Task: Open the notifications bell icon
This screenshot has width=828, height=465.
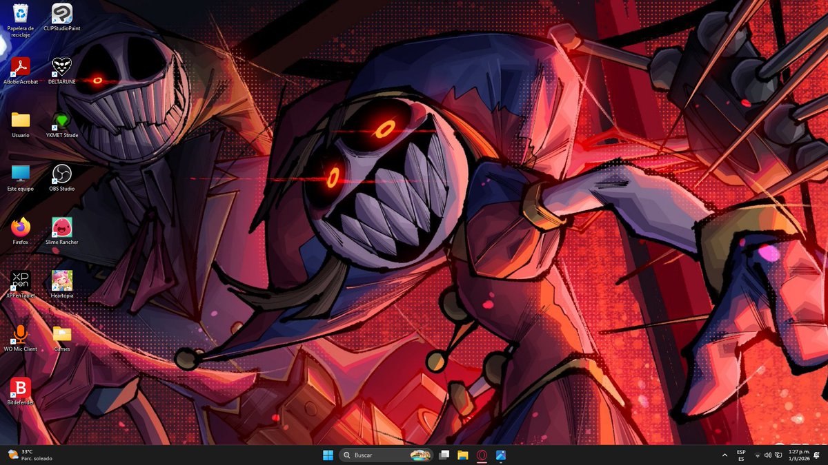Action: point(817,455)
